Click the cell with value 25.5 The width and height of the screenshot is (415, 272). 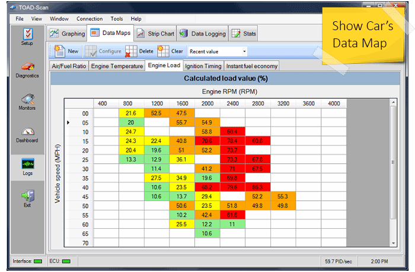(182, 224)
